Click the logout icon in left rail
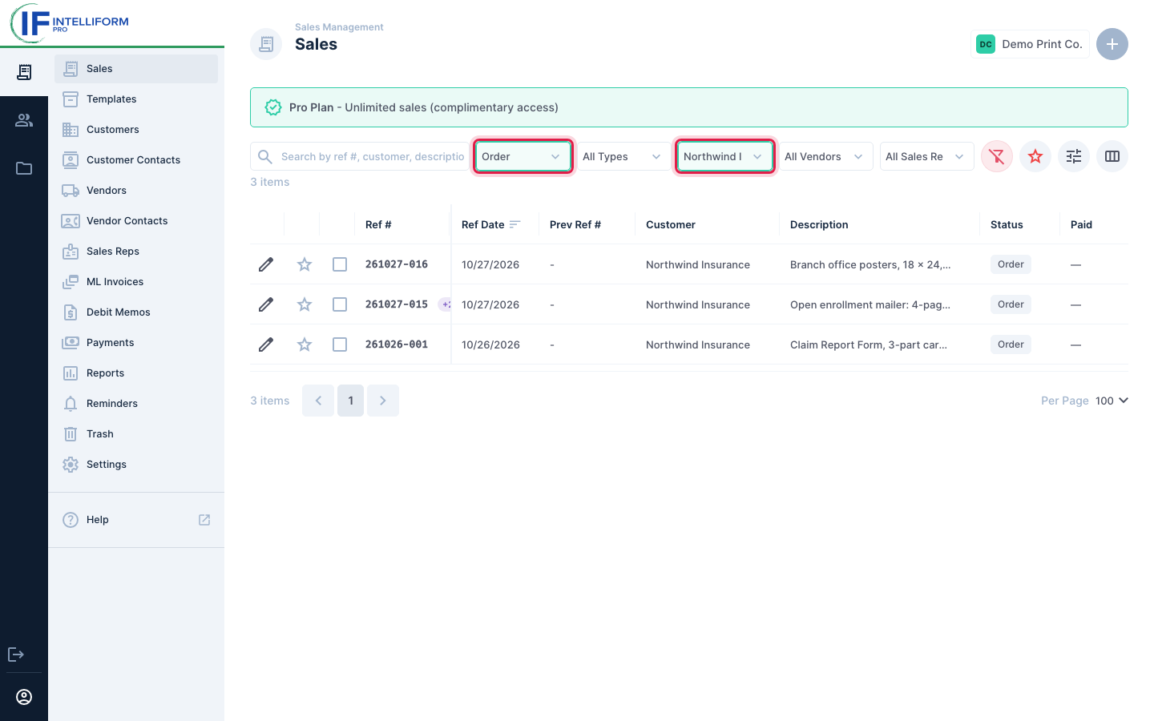Image resolution: width=1154 pixels, height=721 pixels. (16, 655)
